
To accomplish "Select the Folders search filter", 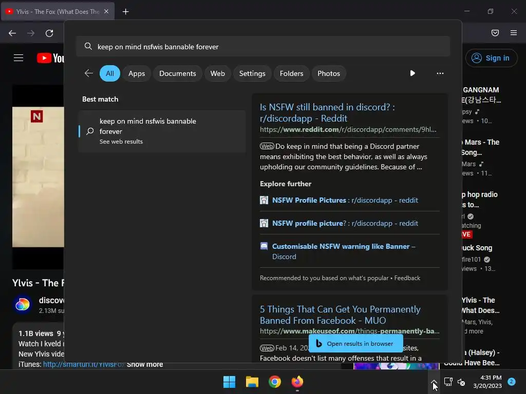I will tap(291, 73).
